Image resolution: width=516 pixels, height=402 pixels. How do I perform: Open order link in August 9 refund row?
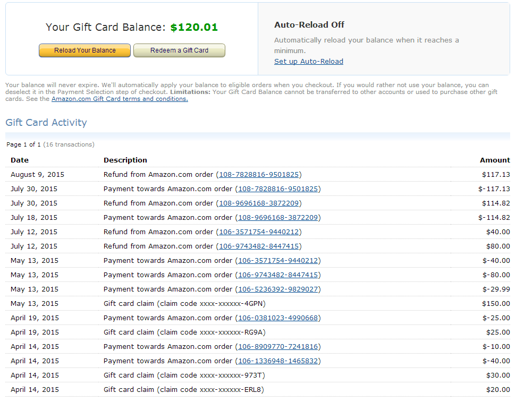coord(259,175)
